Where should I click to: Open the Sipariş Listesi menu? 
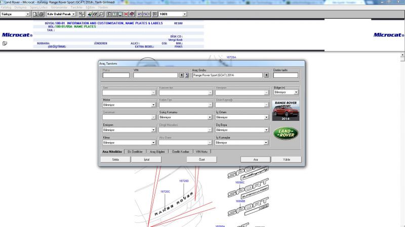tap(39, 7)
